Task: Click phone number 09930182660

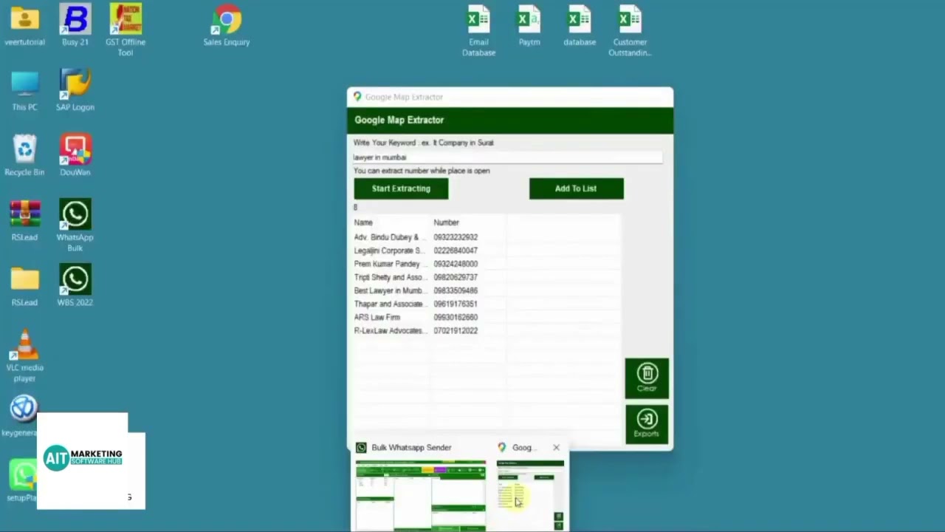Action: coord(456,317)
